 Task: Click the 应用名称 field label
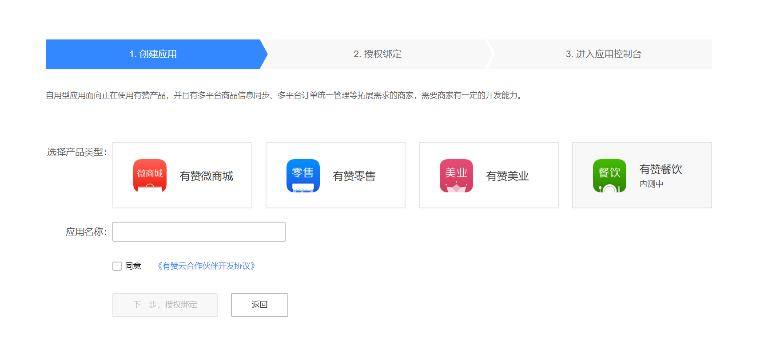coord(86,232)
